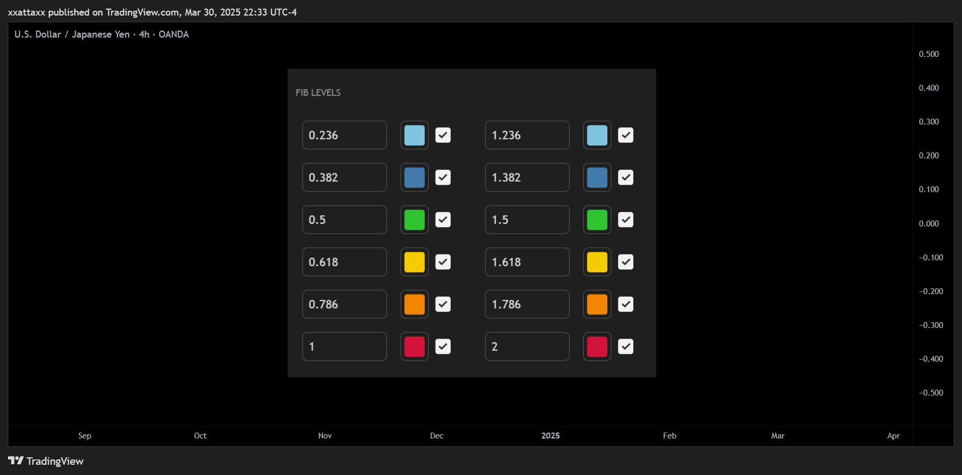Click the U.S. Dollar / Japanese Yen title
The width and height of the screenshot is (962, 475).
[72, 34]
